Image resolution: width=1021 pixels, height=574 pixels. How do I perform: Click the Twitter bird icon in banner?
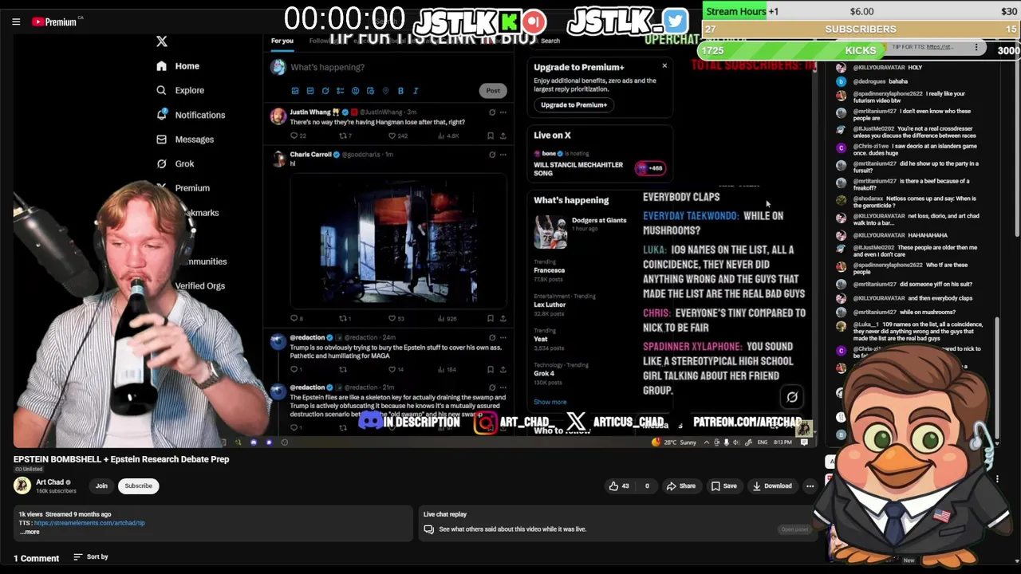pyautogui.click(x=675, y=21)
